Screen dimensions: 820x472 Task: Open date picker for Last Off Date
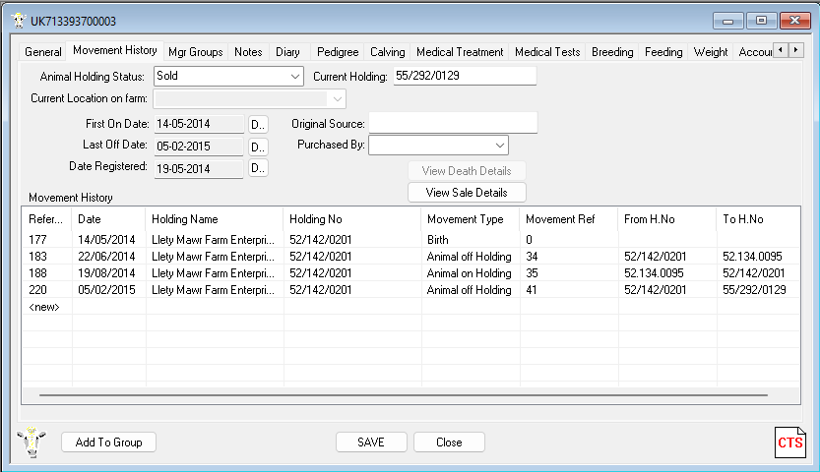point(258,147)
